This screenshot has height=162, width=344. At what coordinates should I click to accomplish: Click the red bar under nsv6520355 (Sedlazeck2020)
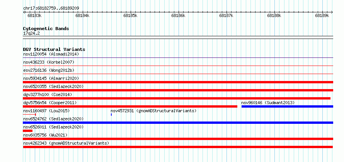point(178,90)
